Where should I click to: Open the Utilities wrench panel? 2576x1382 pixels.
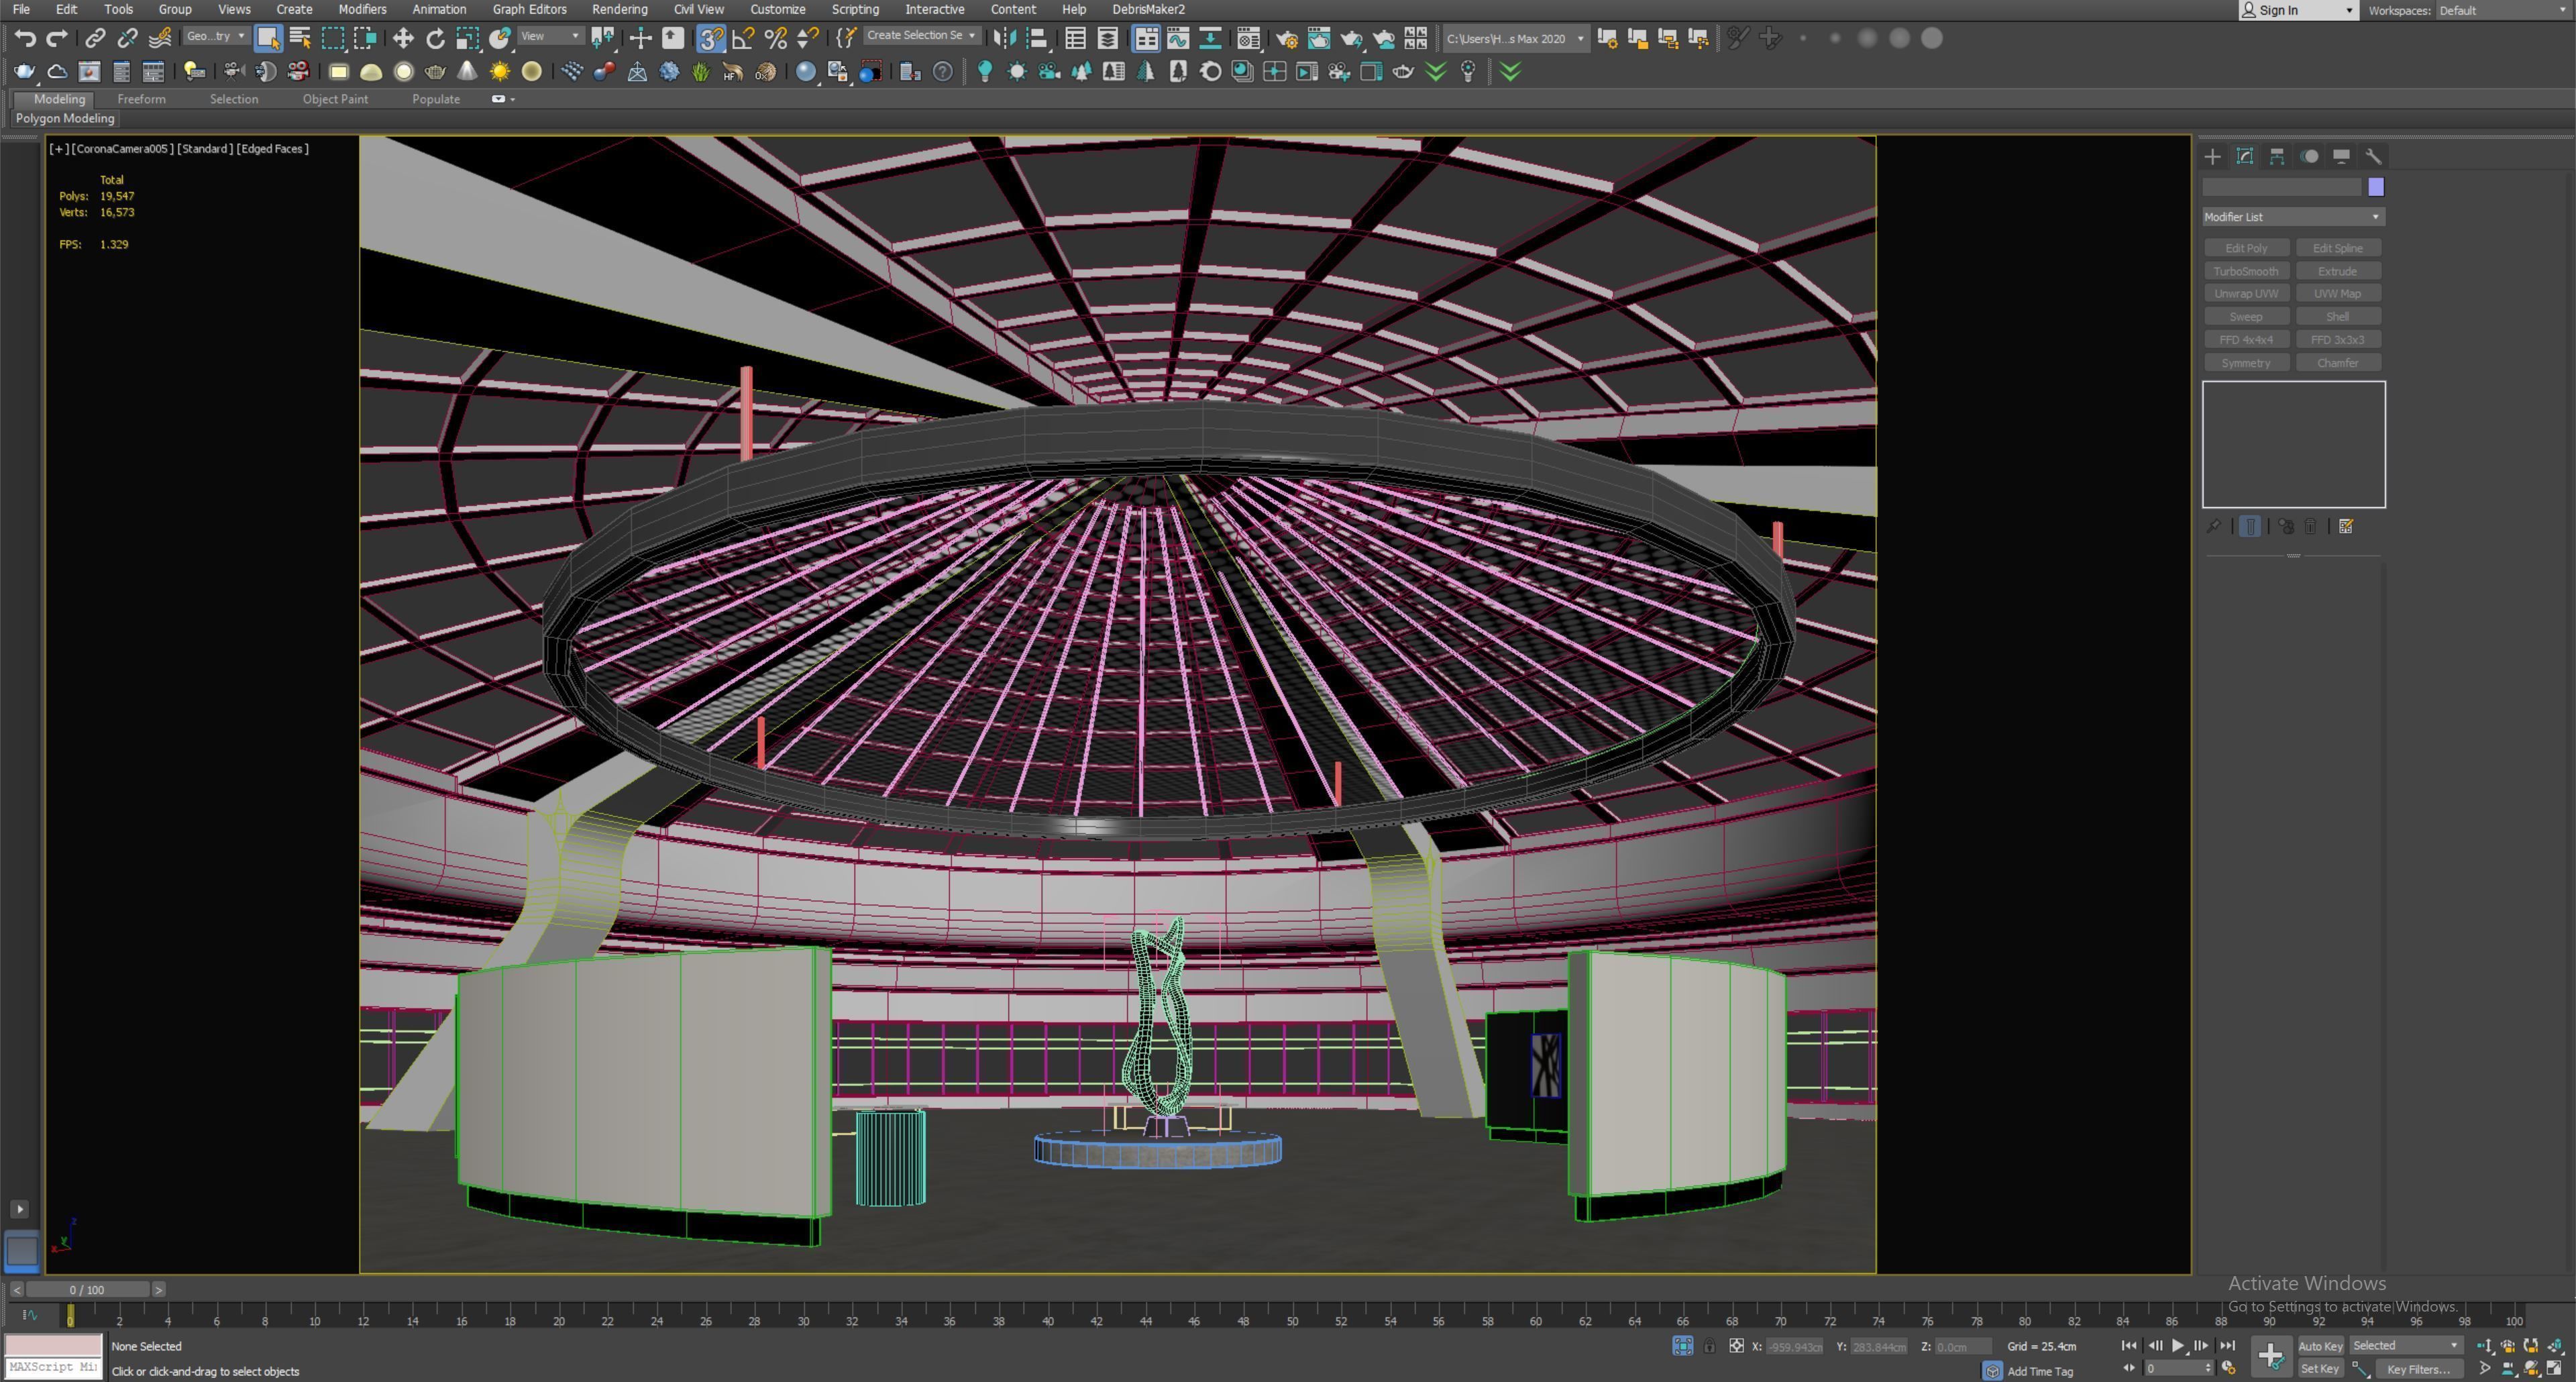coord(2373,156)
